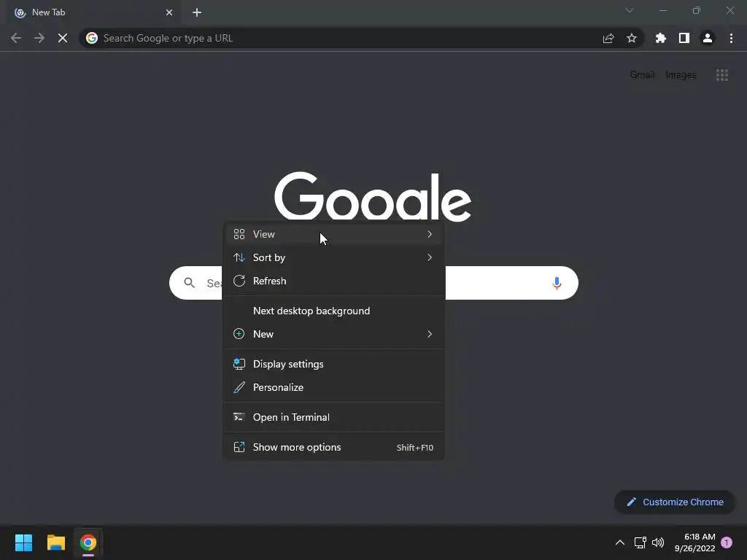Viewport: 747px width, 560px height.
Task: Click the Chrome taskbar icon
Action: tap(88, 542)
